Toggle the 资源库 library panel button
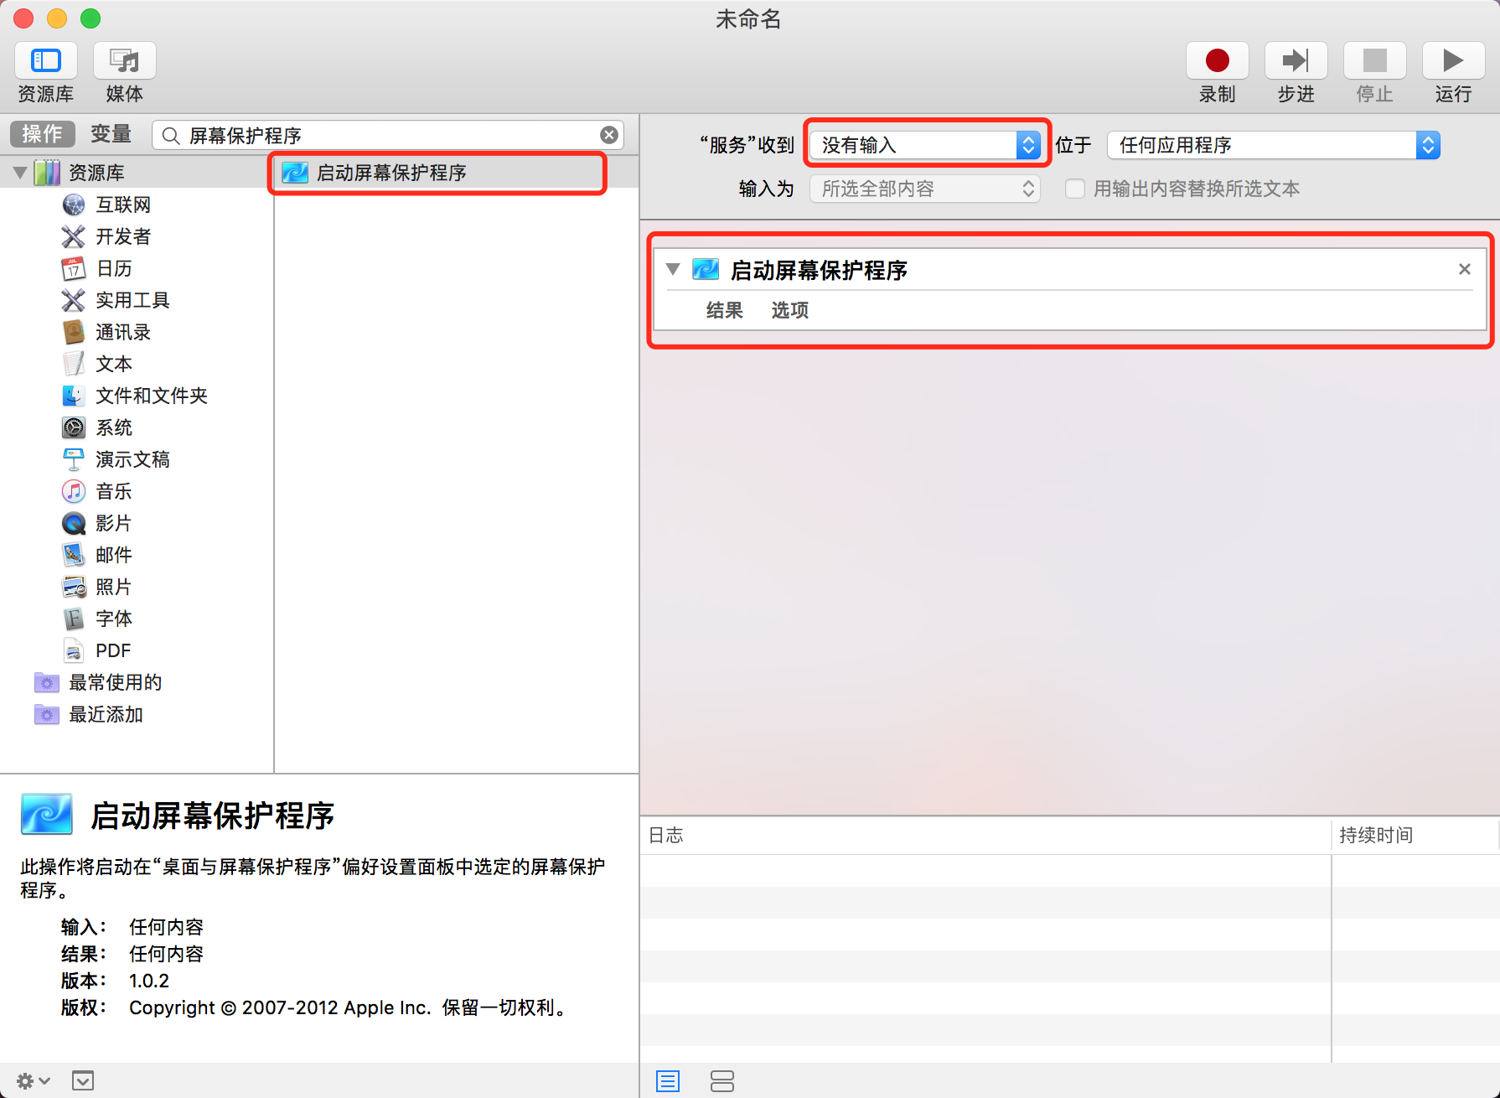The width and height of the screenshot is (1500, 1098). click(x=46, y=61)
